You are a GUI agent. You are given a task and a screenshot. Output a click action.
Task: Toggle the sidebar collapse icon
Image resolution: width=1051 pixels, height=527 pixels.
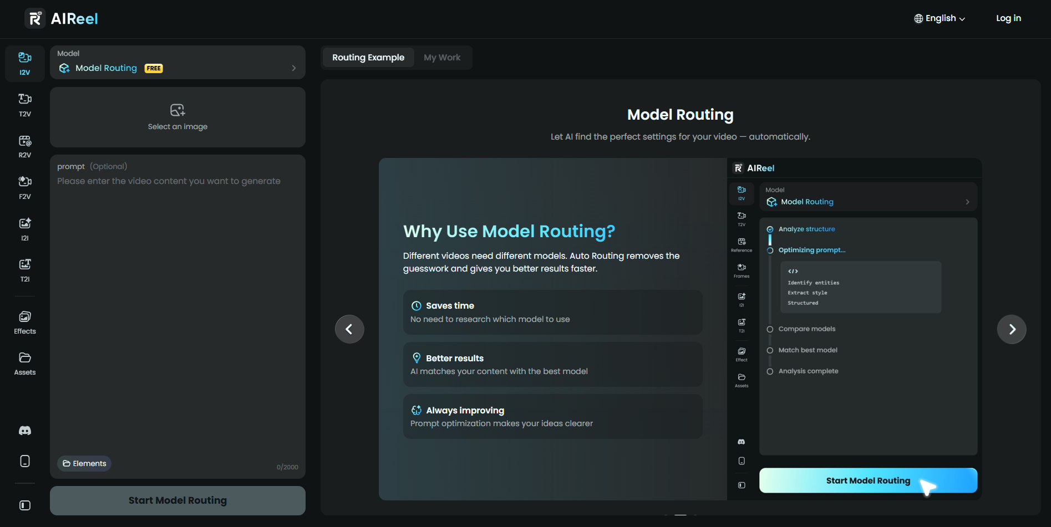pyautogui.click(x=25, y=505)
